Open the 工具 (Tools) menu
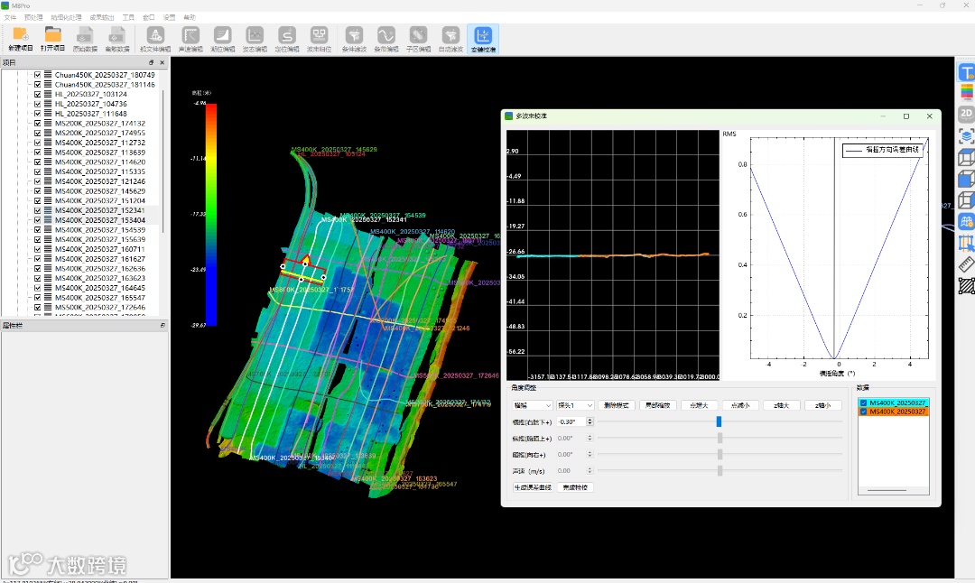The height and width of the screenshot is (583, 975). 128,17
